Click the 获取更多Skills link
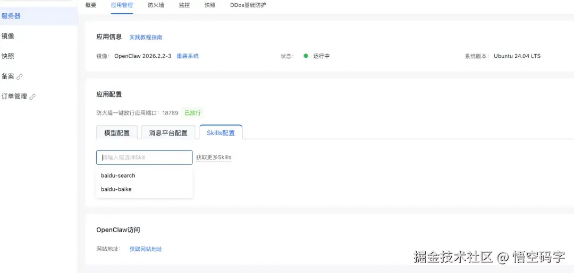The width and height of the screenshot is (574, 273). pos(214,157)
